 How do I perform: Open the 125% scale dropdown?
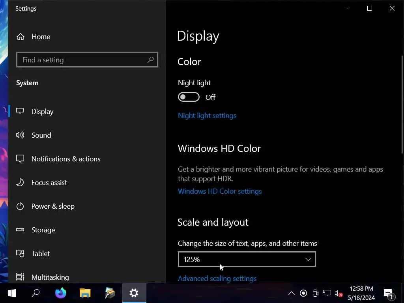click(x=247, y=259)
